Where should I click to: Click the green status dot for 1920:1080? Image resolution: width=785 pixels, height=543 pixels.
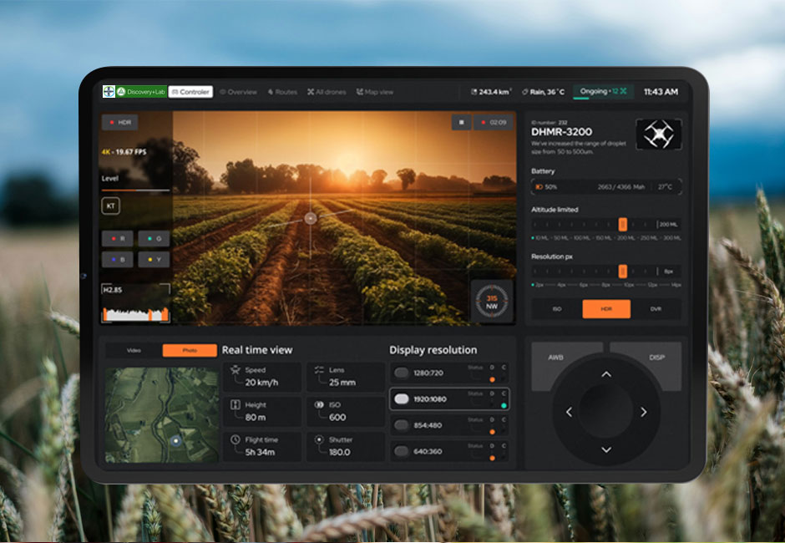pyautogui.click(x=504, y=406)
